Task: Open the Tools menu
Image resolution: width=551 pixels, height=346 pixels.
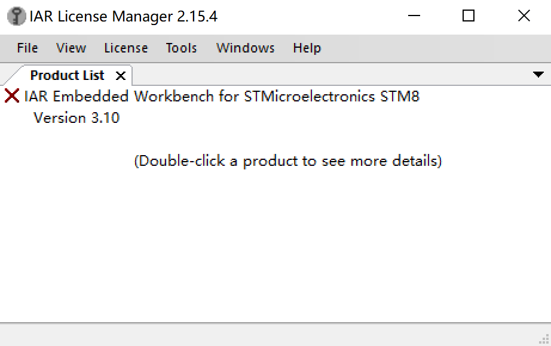Action: [181, 48]
